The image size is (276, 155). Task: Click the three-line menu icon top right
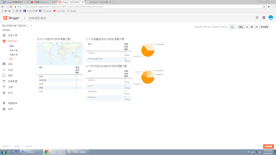[257, 18]
